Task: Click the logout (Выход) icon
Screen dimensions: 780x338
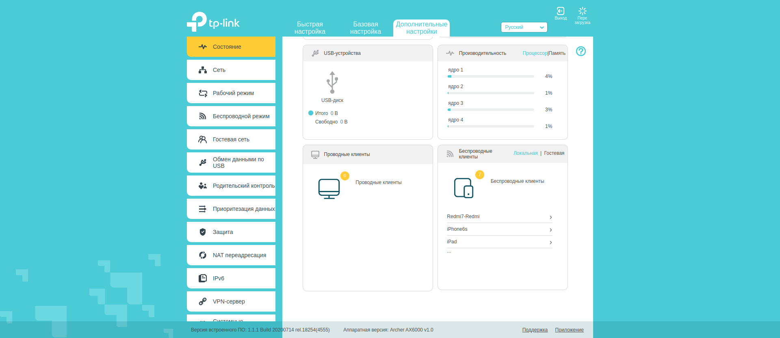Action: click(560, 12)
